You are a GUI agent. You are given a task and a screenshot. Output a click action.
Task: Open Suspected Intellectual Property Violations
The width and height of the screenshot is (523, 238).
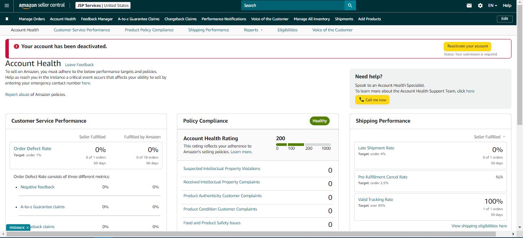pyautogui.click(x=222, y=168)
